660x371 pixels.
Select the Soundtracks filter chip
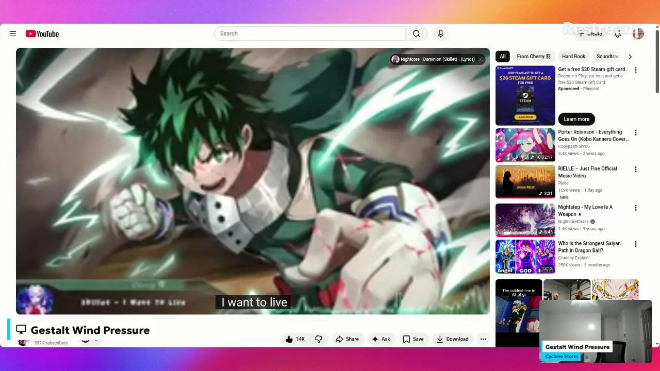coord(607,56)
